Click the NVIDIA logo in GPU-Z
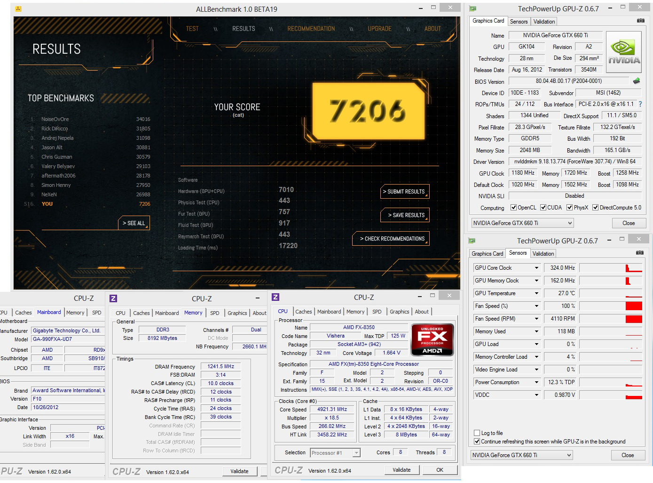Image resolution: width=653 pixels, height=483 pixels. (x=624, y=52)
